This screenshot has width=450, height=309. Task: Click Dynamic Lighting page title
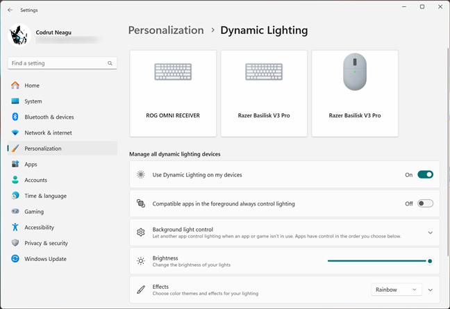(264, 30)
